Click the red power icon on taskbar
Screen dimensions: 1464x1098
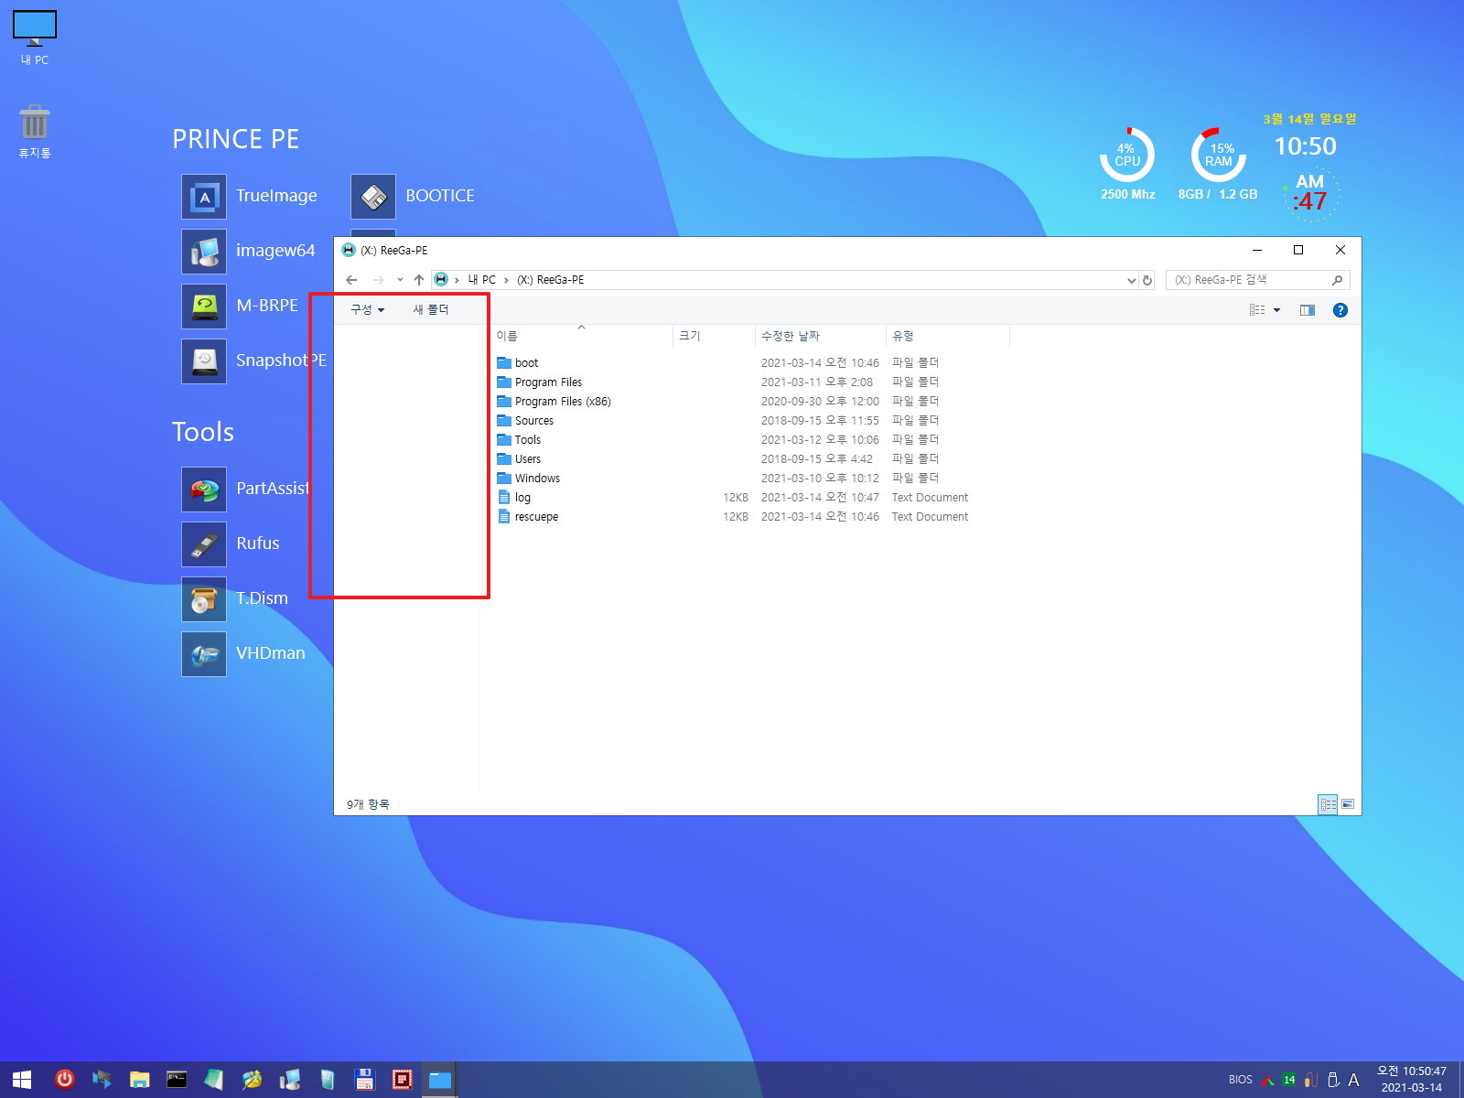64,1080
